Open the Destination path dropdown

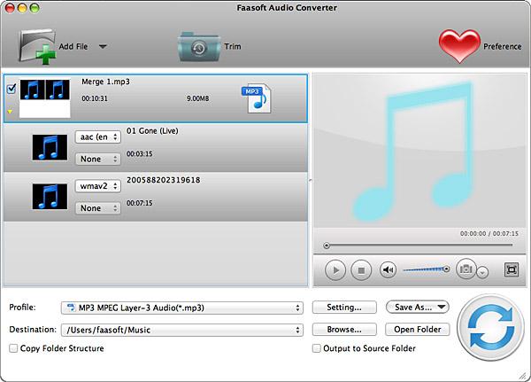(182, 330)
